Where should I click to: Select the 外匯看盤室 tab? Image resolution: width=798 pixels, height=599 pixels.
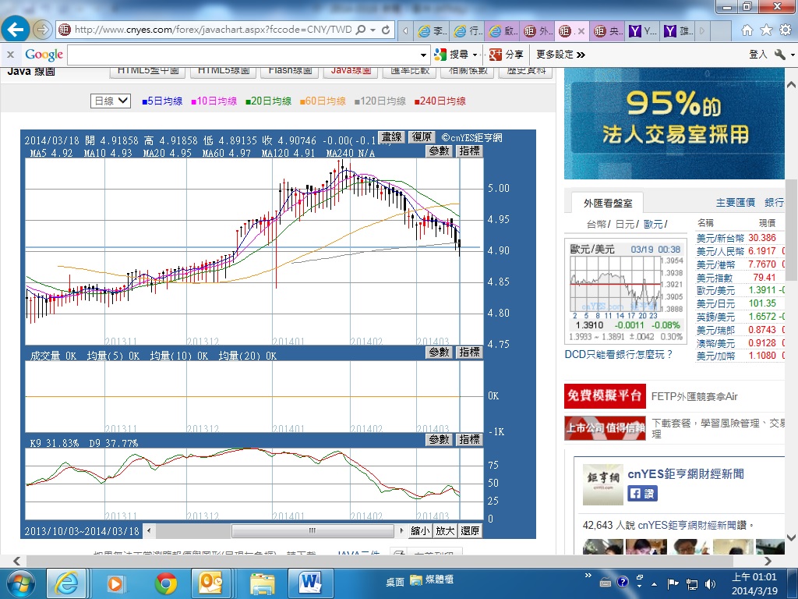(x=608, y=204)
